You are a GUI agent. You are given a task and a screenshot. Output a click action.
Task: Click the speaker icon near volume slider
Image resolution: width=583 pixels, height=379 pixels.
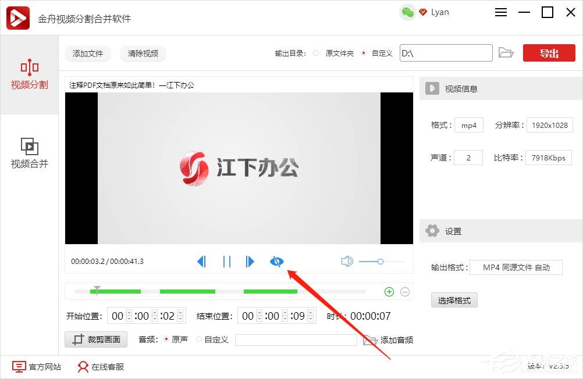347,261
